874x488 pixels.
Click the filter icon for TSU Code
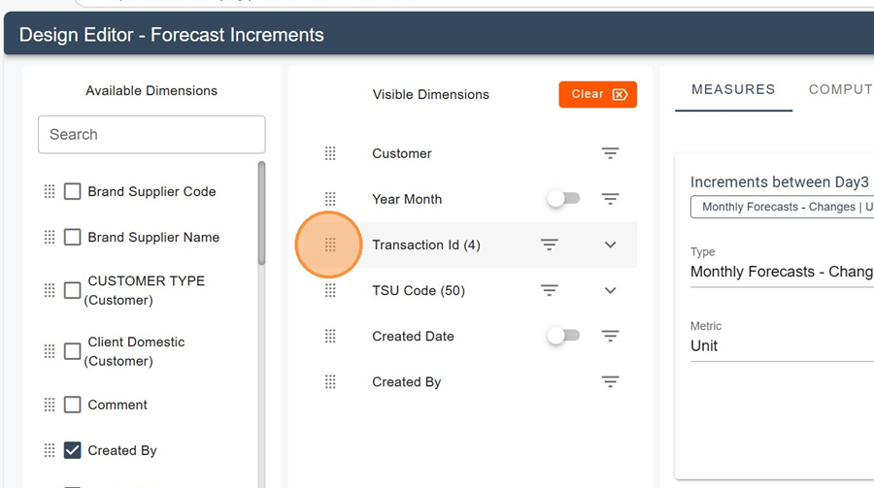pos(550,290)
